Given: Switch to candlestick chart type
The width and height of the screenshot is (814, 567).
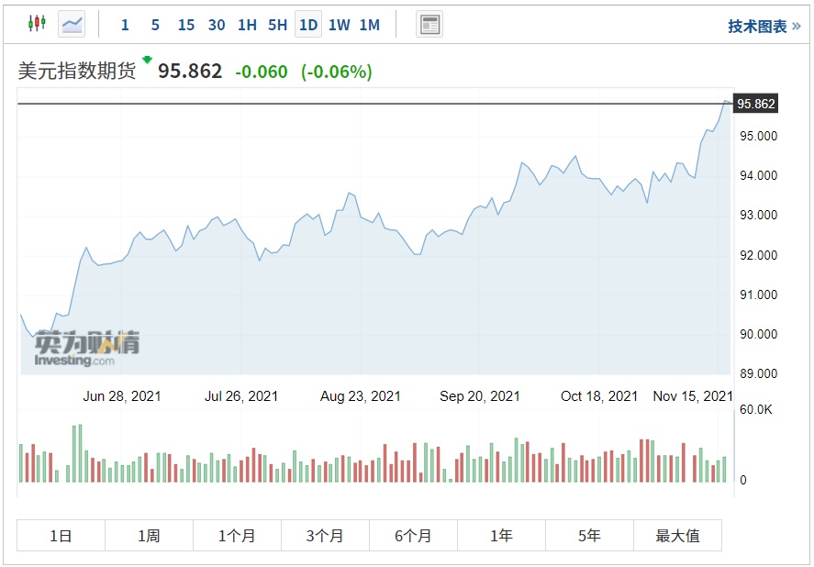Looking at the screenshot, I should tap(37, 25).
